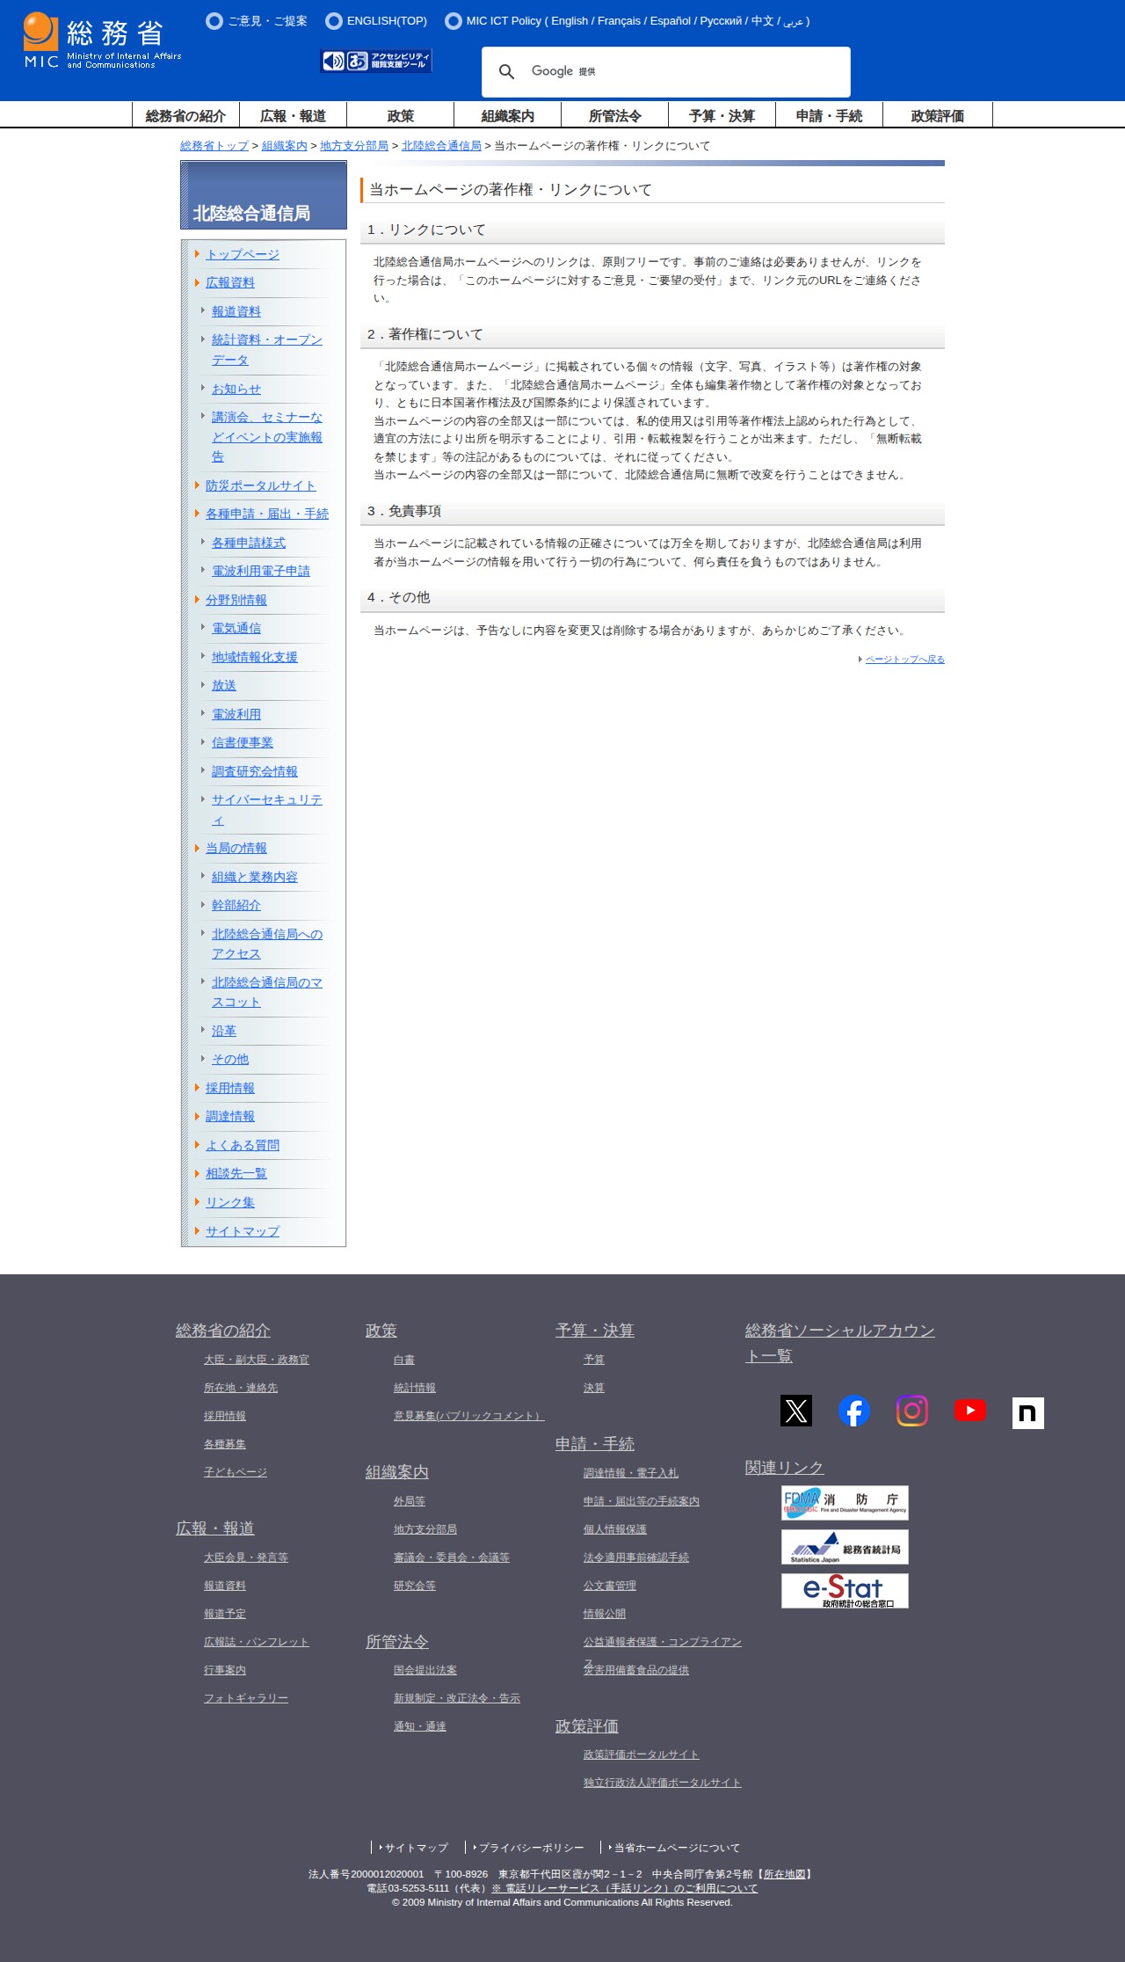Open the 申請・手続 navigation menu
The height and width of the screenshot is (1962, 1125).
coord(829,115)
